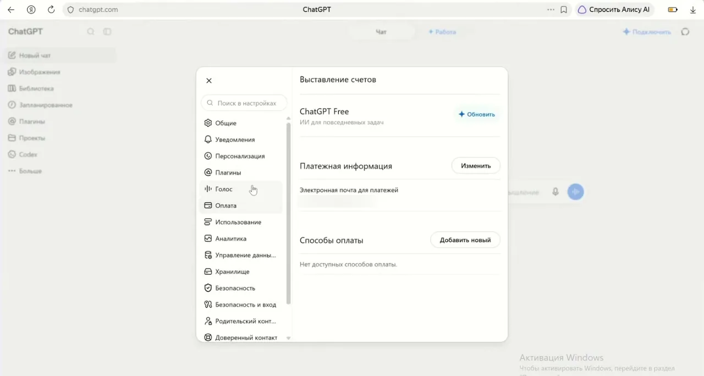Reload the page with the refresh icon
Screen dimensions: 704x376
pyautogui.click(x=51, y=9)
